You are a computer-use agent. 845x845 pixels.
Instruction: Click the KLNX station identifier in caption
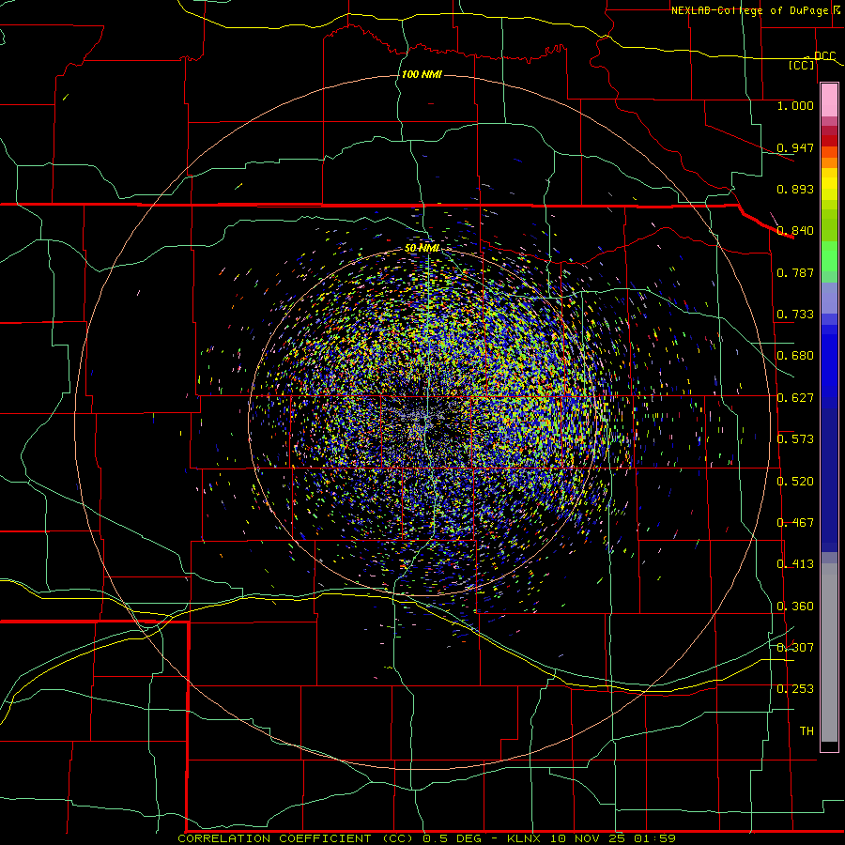pos(523,838)
